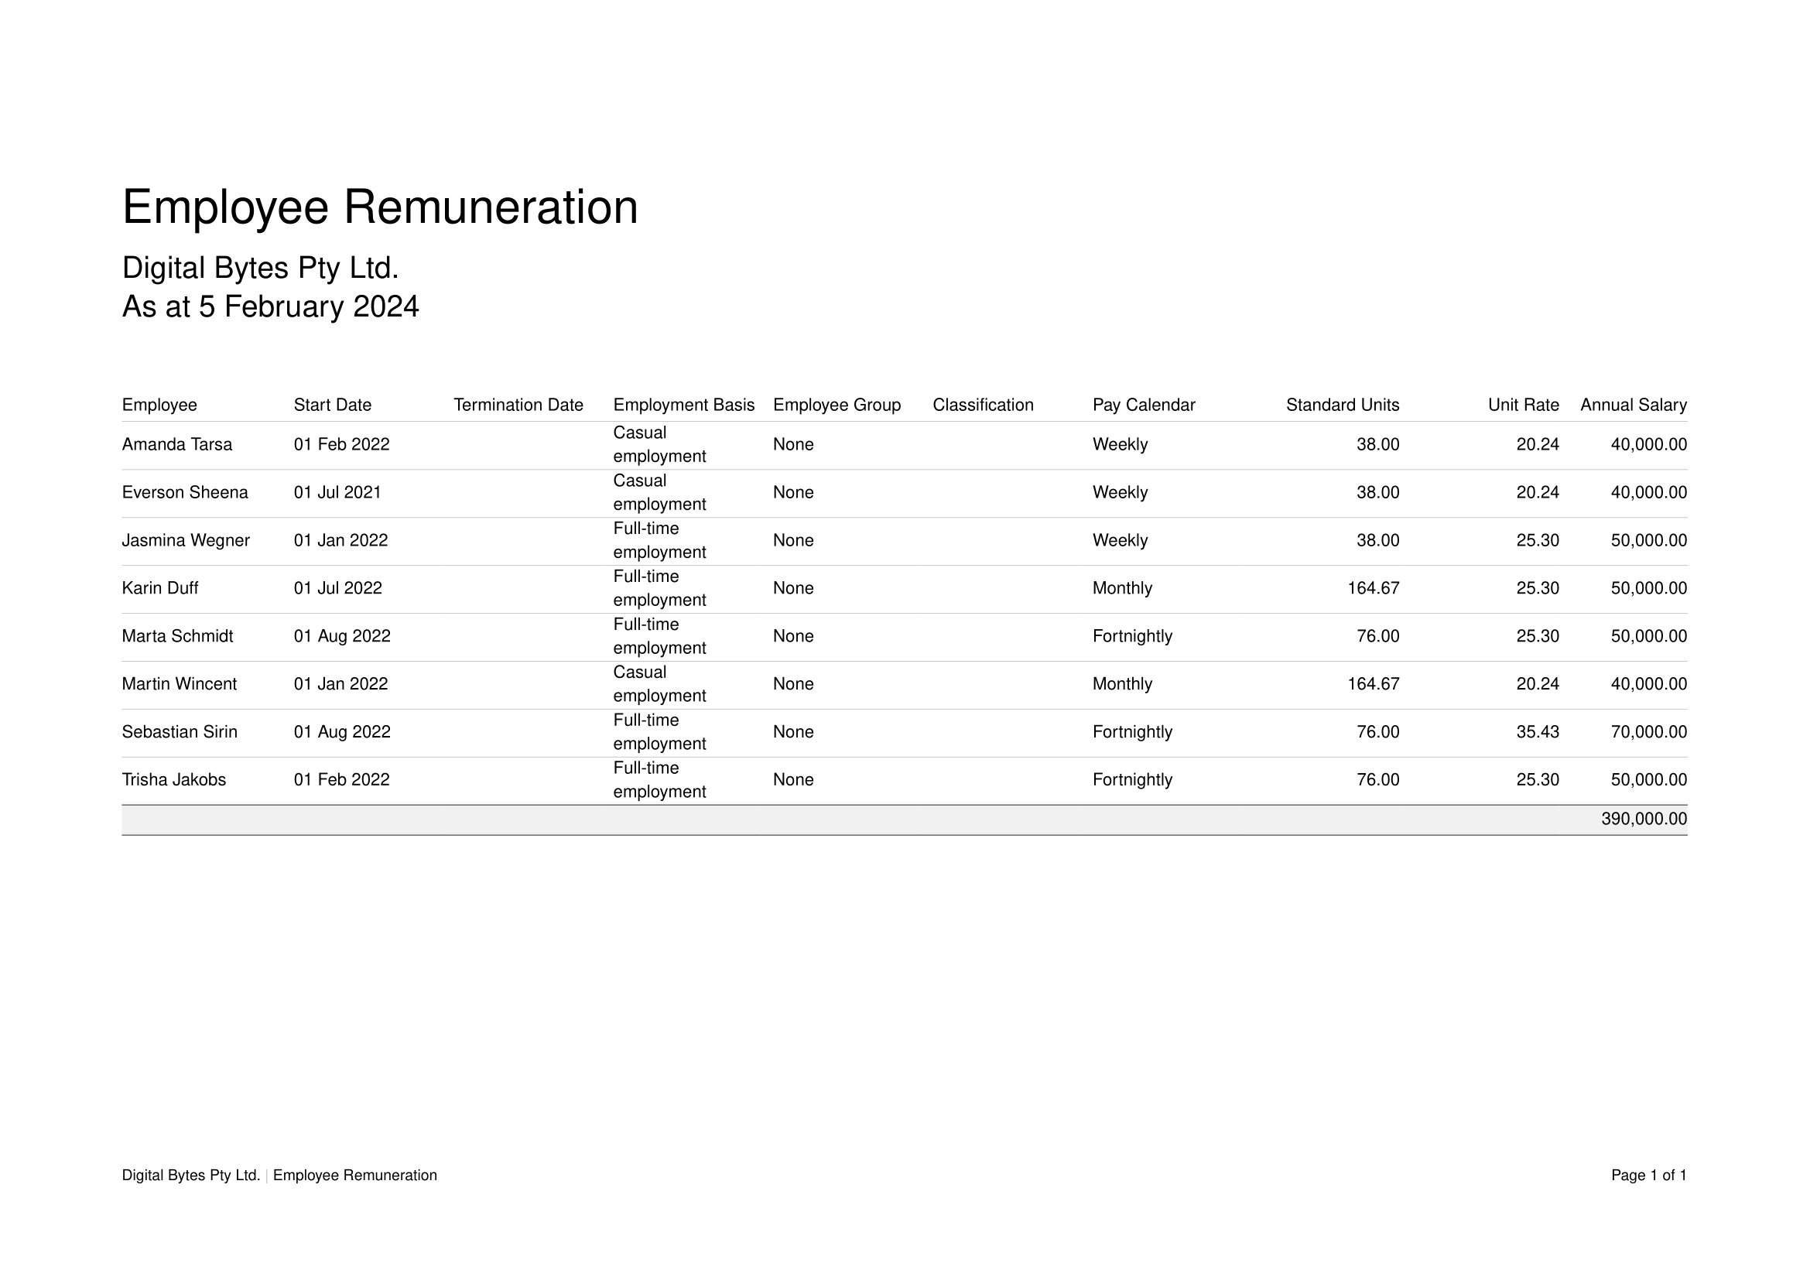Click the Start Date column header

332,405
